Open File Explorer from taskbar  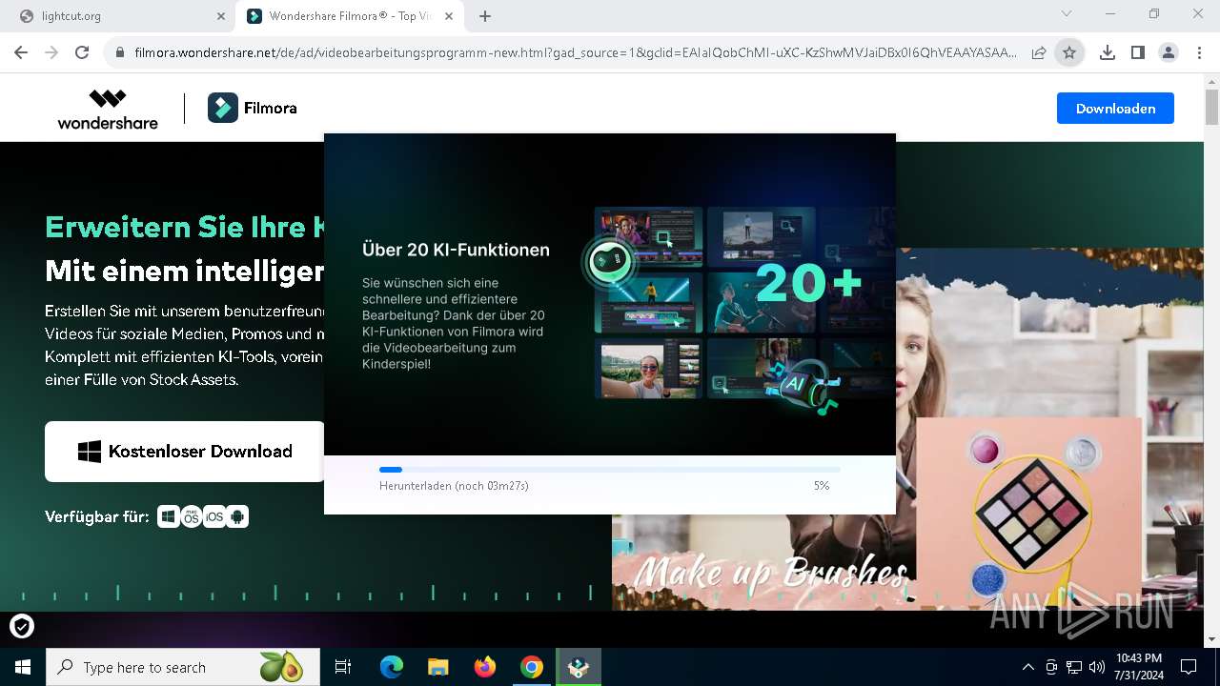(437, 667)
